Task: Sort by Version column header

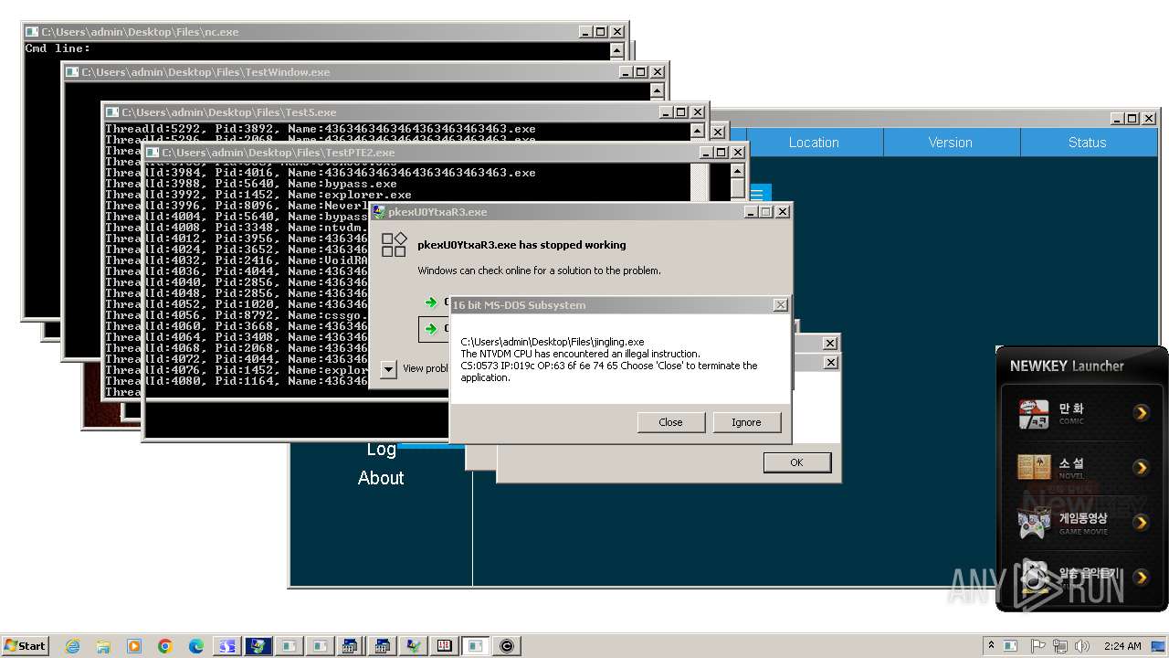Action: 951,143
